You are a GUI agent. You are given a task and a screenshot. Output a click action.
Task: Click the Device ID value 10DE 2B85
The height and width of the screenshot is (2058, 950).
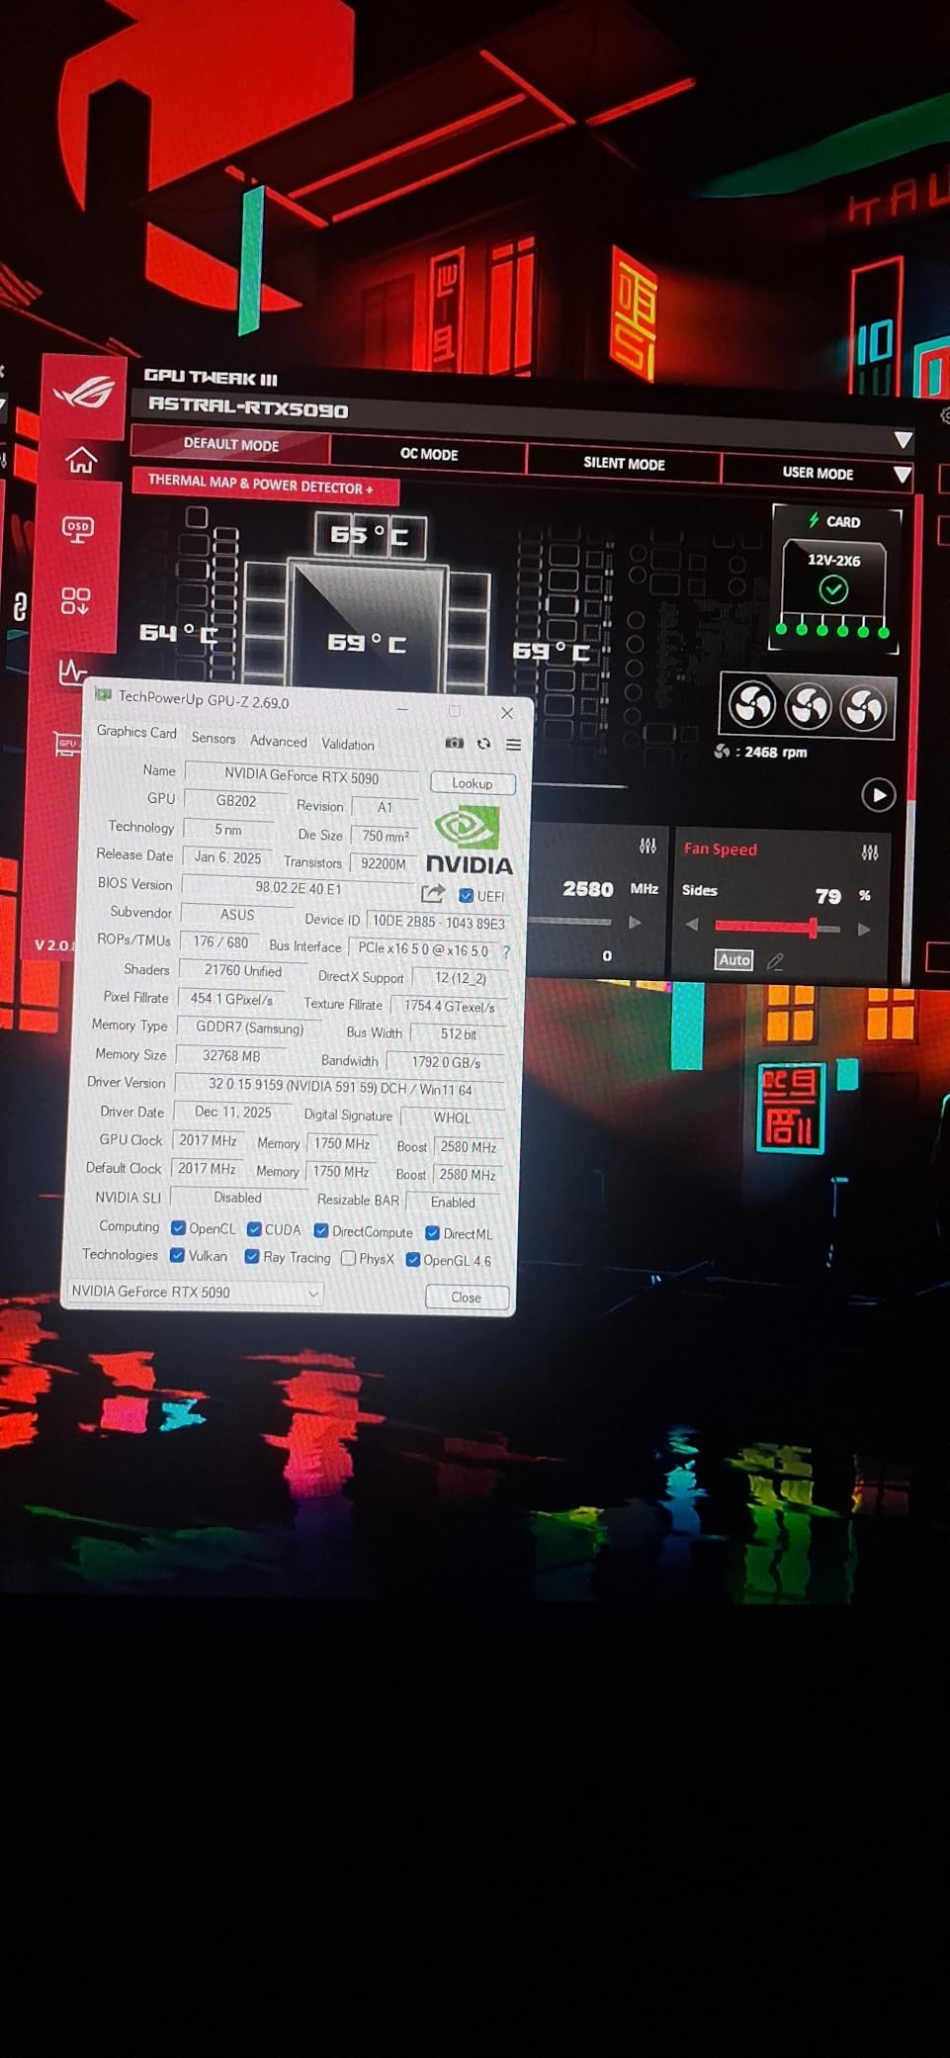pos(438,922)
